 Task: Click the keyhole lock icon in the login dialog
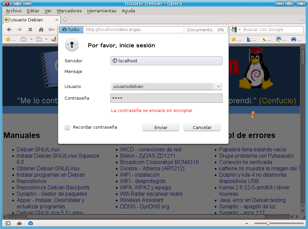pos(72,45)
